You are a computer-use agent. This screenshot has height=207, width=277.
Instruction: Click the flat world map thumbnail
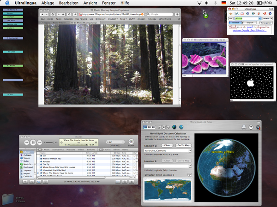tap(168, 189)
